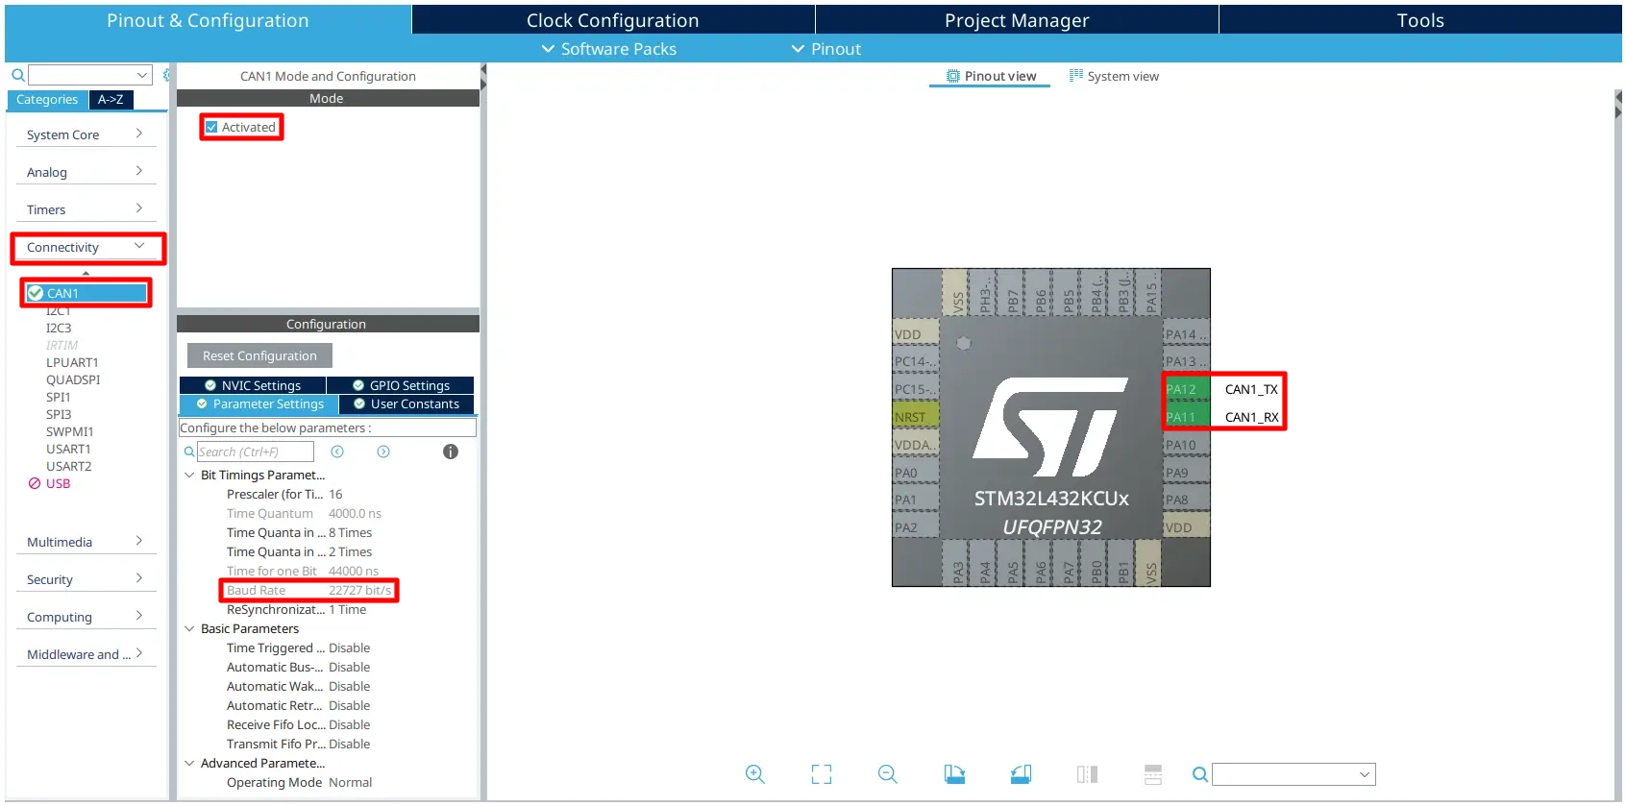Click the parameter search field

pos(256,452)
